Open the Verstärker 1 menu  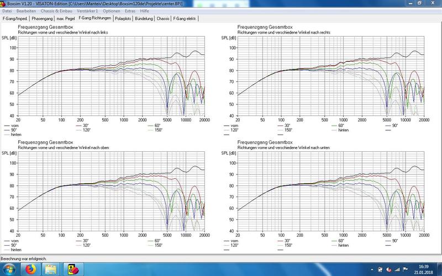click(x=87, y=10)
